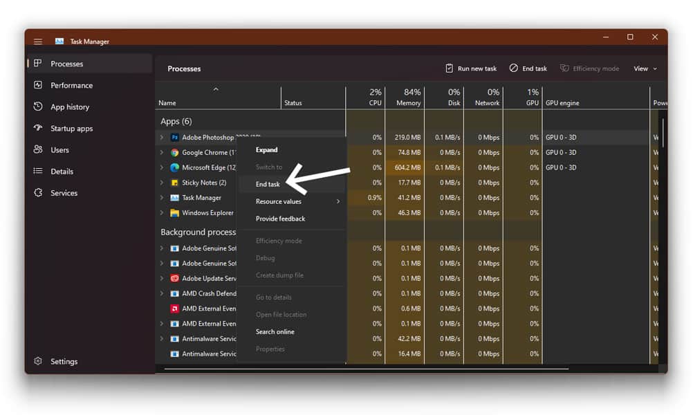This screenshot has width=693, height=415.
Task: Expand the Windows Explorer process group
Action: point(162,212)
